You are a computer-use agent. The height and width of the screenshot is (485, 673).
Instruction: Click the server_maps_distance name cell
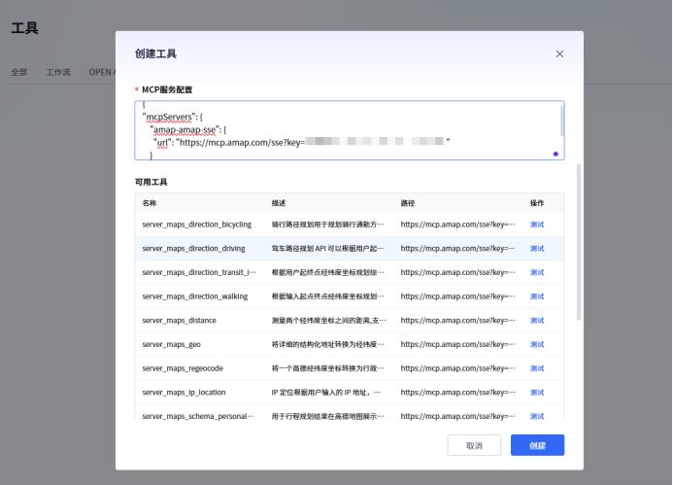pyautogui.click(x=179, y=321)
